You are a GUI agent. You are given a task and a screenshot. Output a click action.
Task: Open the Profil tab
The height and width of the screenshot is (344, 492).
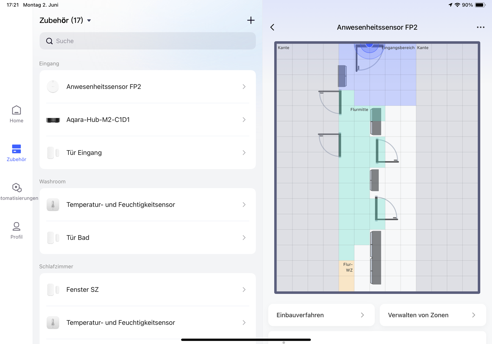coord(16,231)
